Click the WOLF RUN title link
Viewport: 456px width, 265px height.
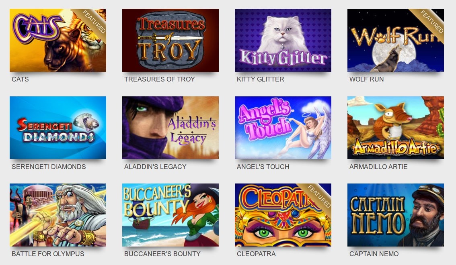(366, 79)
